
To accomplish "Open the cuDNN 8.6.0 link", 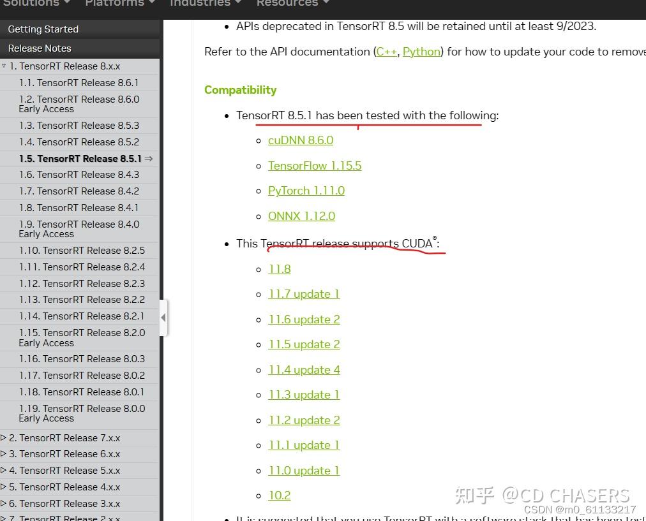I will coord(300,140).
